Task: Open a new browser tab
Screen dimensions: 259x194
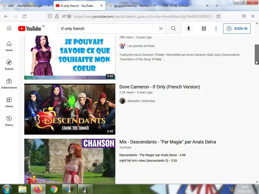Action: click(217, 6)
